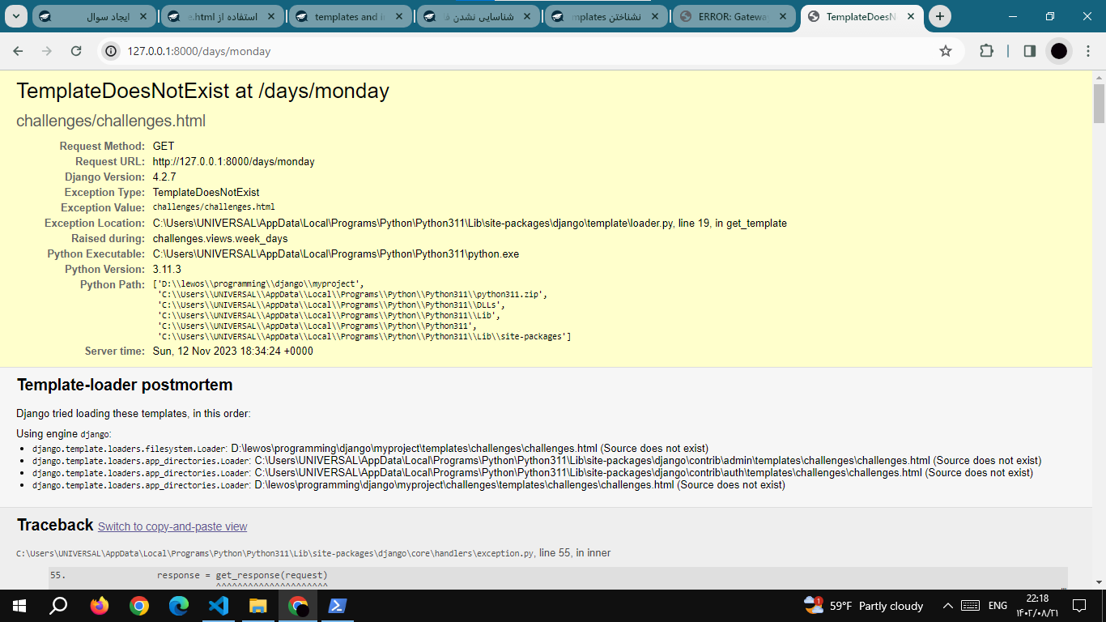Switch to the 'ERROR: Gateway' tab
Image resolution: width=1106 pixels, height=622 pixels.
click(733, 17)
